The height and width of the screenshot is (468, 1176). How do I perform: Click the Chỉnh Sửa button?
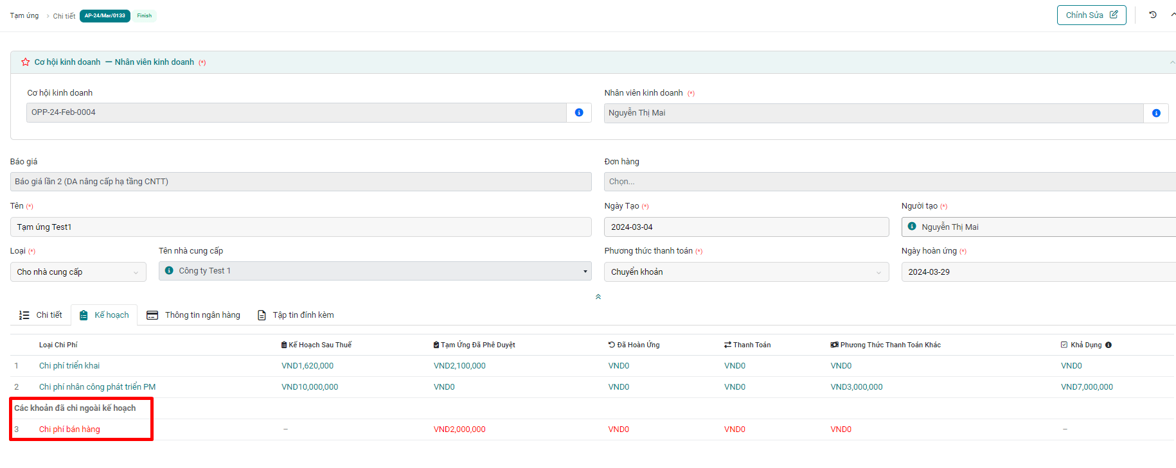[1091, 15]
